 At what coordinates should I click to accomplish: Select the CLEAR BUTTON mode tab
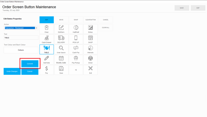(x=91, y=20)
